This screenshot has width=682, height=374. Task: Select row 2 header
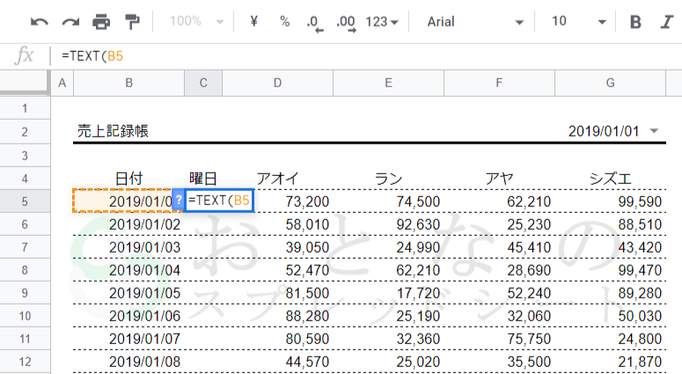point(25,132)
